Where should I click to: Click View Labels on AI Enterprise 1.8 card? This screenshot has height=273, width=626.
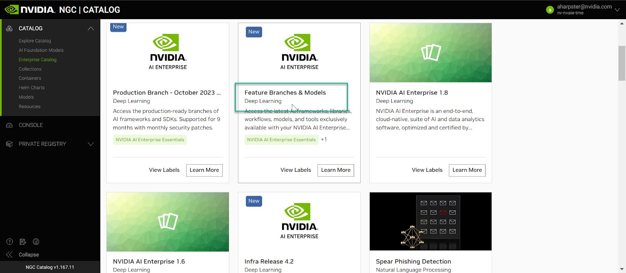pyautogui.click(x=427, y=170)
